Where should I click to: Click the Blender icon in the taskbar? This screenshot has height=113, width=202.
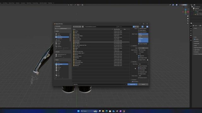pyautogui.click(x=124, y=111)
